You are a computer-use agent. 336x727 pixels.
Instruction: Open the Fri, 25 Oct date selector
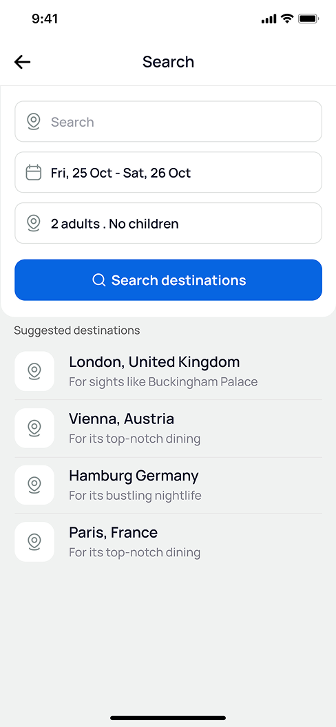tap(168, 173)
